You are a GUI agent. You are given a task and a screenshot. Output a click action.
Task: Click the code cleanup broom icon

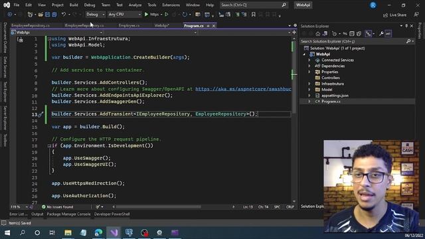pos(98,206)
